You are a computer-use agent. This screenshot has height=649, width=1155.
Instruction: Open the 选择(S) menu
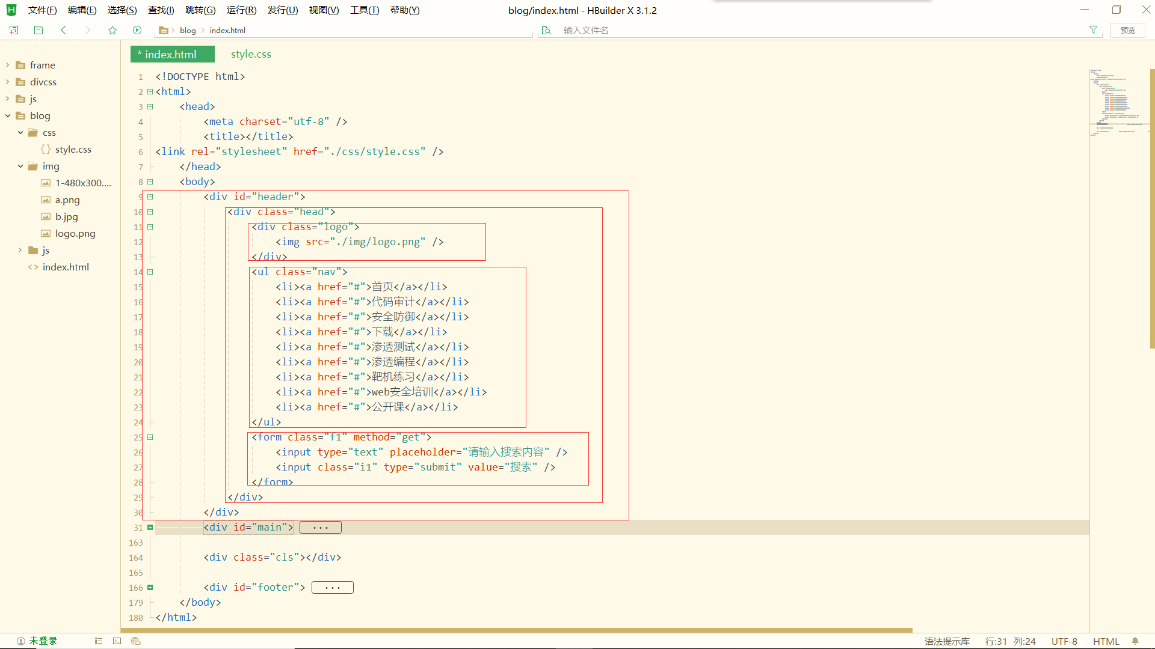click(122, 10)
